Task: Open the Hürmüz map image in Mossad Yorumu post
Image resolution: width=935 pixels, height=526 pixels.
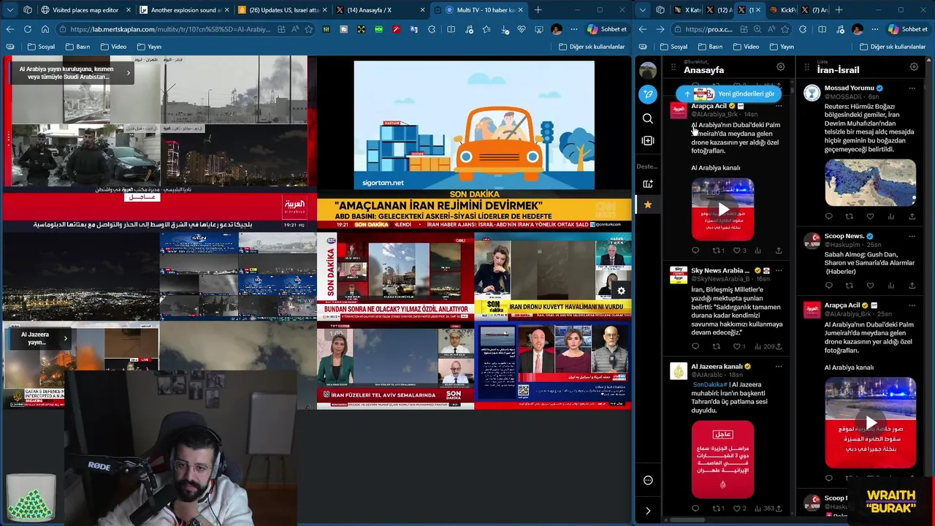Action: click(x=870, y=183)
